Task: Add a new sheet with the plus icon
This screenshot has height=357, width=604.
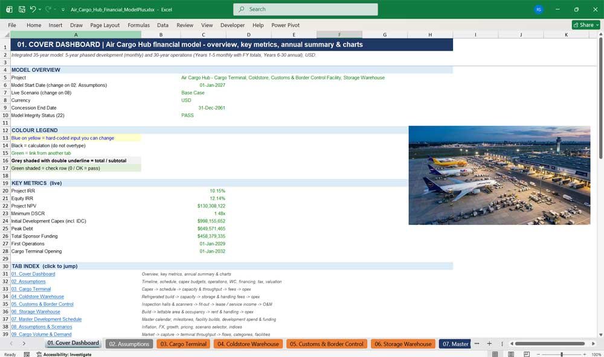Action: click(x=489, y=344)
